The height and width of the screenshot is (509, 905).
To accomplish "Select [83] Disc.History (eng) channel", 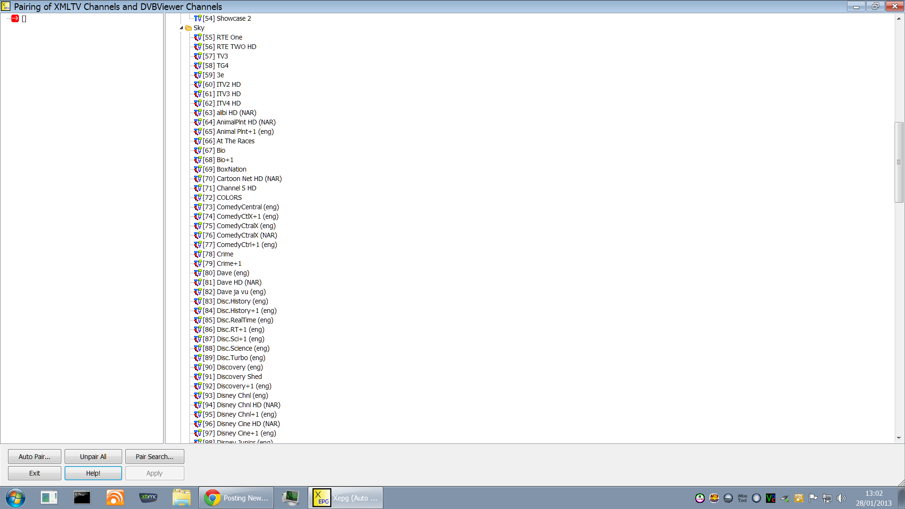I will (235, 301).
